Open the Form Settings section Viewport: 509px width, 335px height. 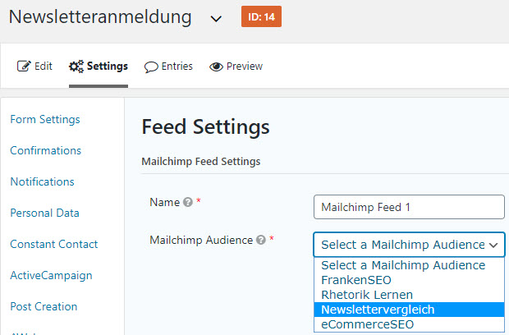pos(45,119)
